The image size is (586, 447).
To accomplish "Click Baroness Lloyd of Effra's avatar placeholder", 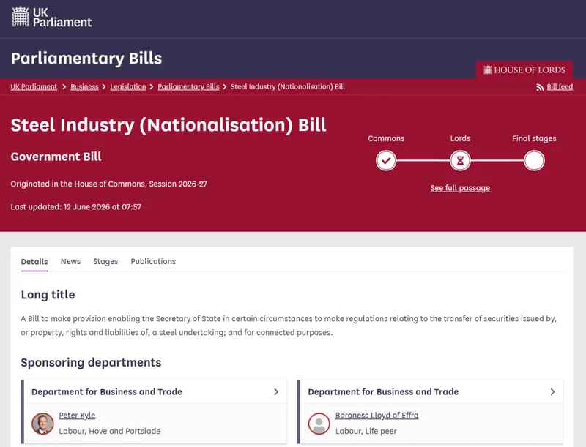I will click(319, 424).
